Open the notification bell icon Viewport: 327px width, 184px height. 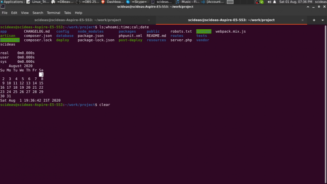coord(274,2)
